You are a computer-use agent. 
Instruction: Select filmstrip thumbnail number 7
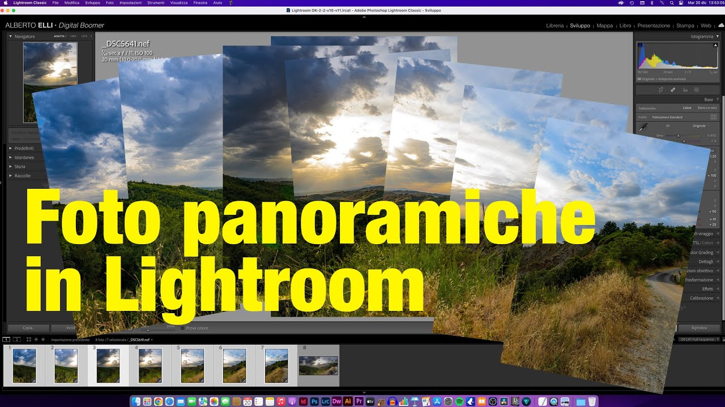tap(276, 366)
